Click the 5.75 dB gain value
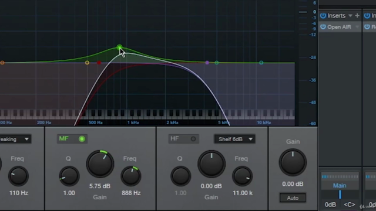The image size is (376, 211). point(100,186)
